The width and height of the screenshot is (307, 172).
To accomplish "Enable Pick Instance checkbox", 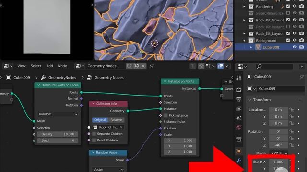I will [165, 115].
